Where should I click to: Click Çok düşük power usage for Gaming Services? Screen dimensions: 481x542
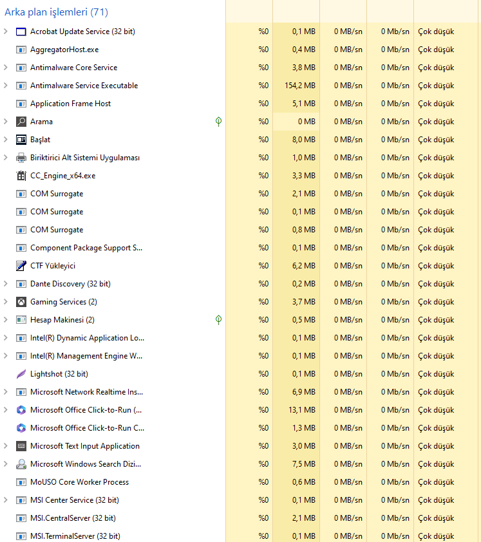click(x=436, y=302)
